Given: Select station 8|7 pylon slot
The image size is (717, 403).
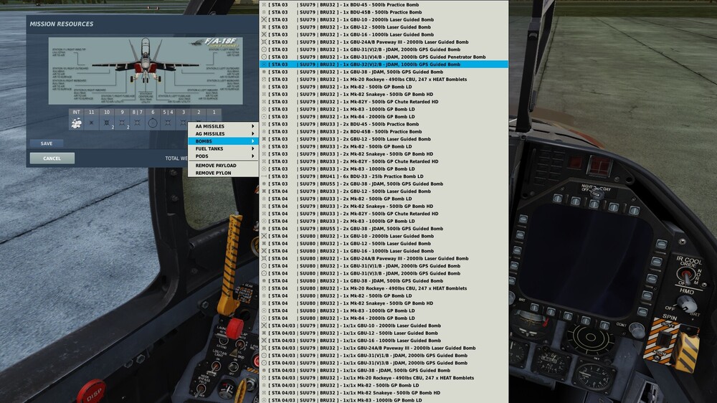Looking at the screenshot, I should (x=137, y=123).
